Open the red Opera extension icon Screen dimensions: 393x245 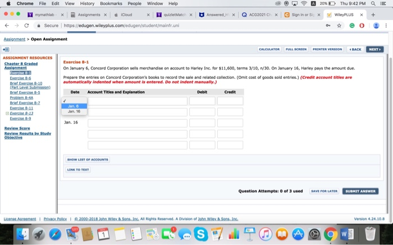coord(362,26)
